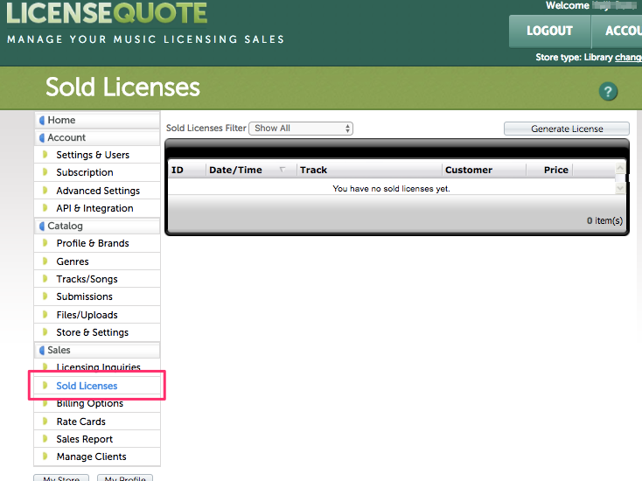Screen dimensions: 642x481
Task: Click the bullet icon next to Genres
Action: click(x=45, y=261)
